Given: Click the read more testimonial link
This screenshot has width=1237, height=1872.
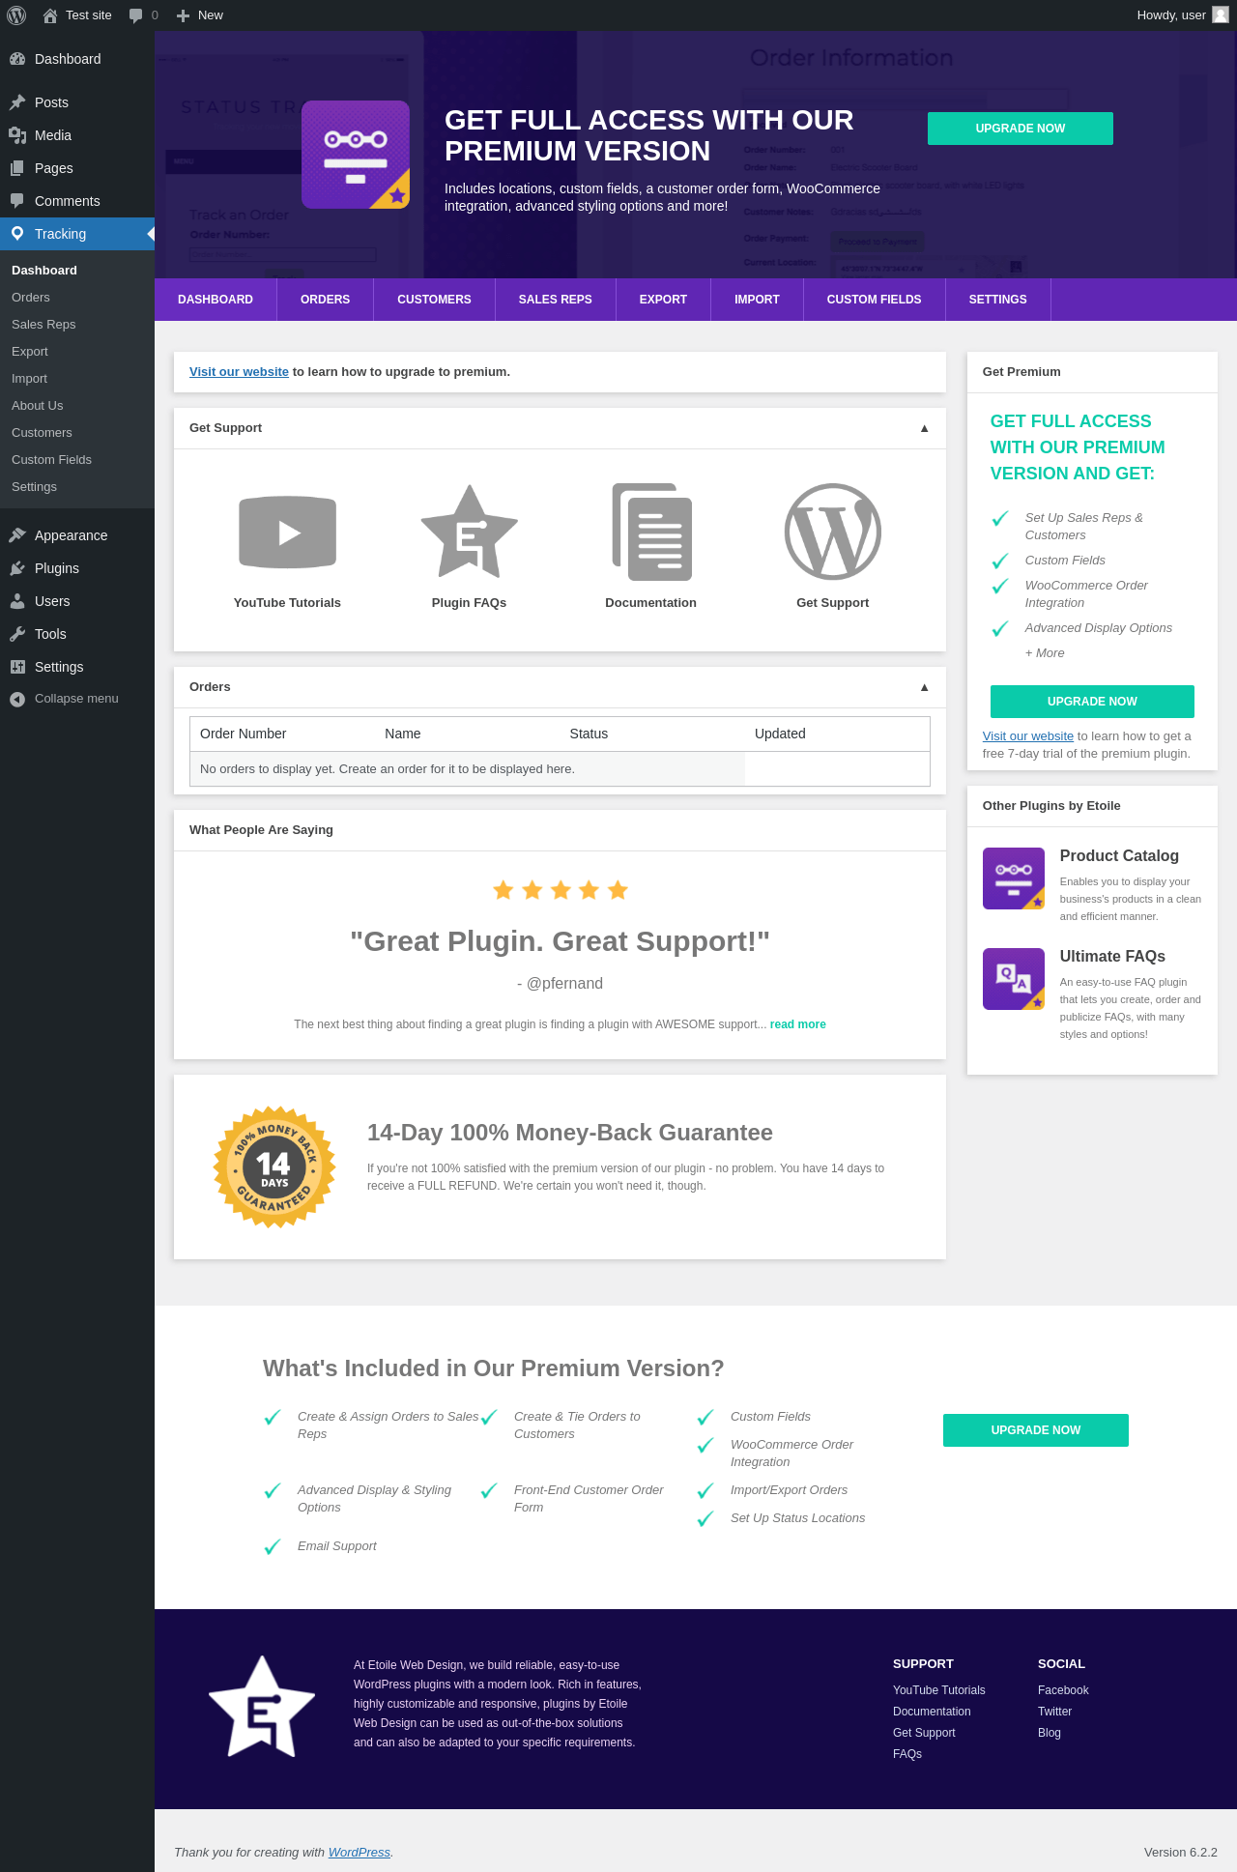Looking at the screenshot, I should (797, 1024).
